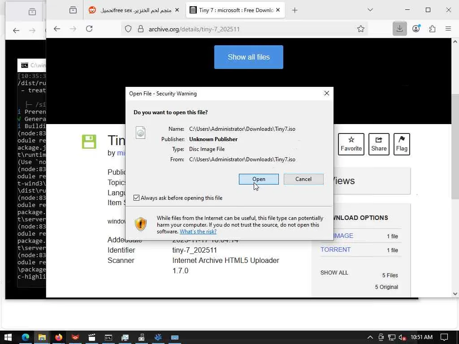Click the taskbar clock 10:51 AM
Image resolution: width=459 pixels, height=344 pixels.
(421, 337)
